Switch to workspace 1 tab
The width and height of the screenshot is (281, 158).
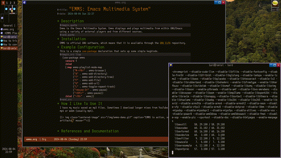click(7, 3)
